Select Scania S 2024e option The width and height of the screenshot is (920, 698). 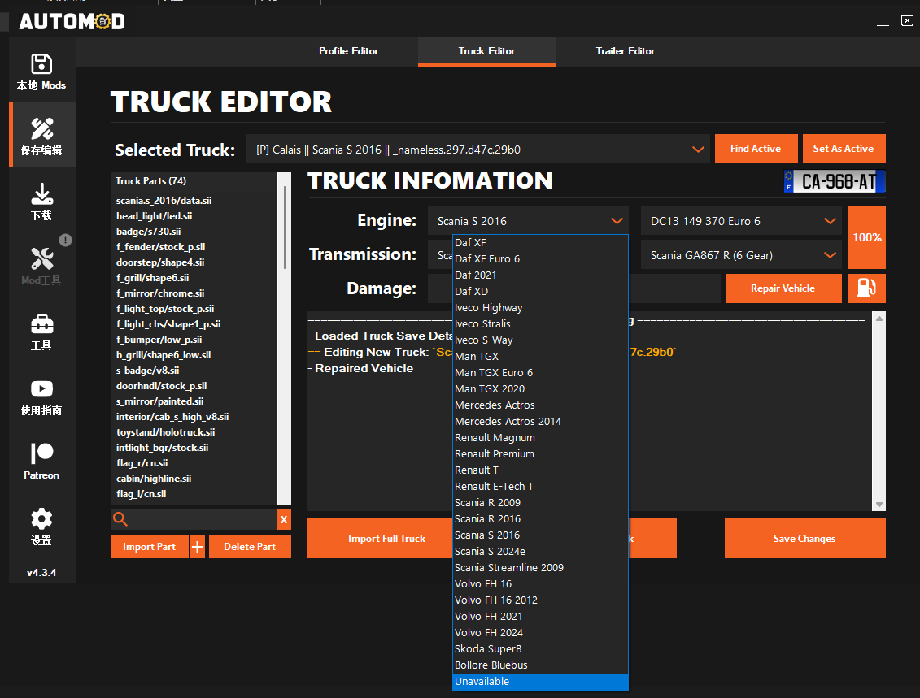point(540,552)
